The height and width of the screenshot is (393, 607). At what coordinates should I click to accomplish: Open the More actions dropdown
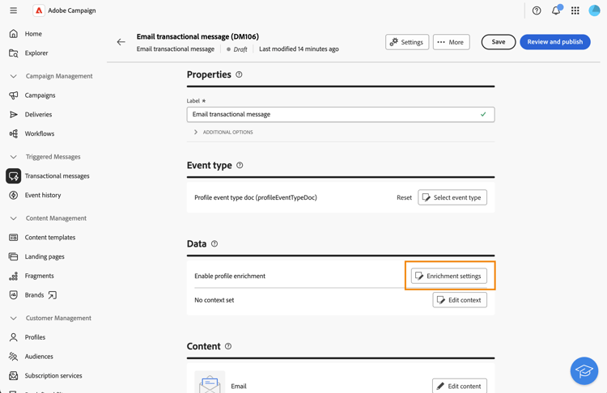(x=451, y=42)
